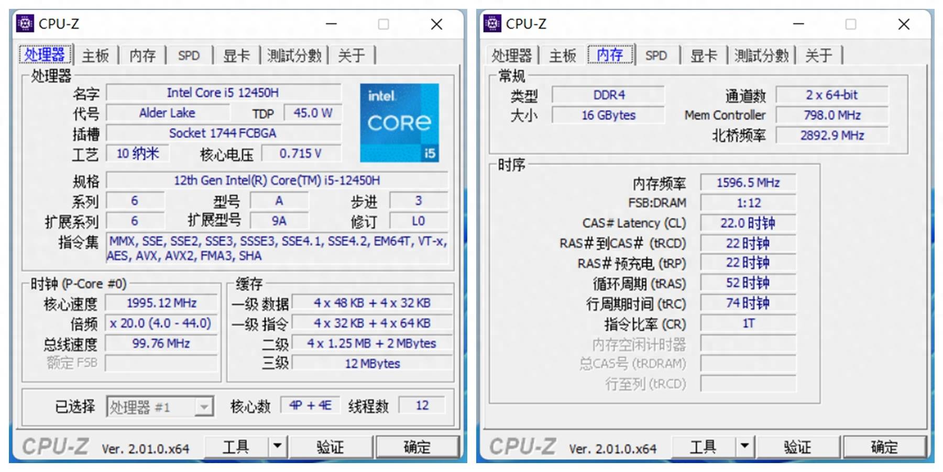Click 工具 button in left window

(236, 447)
